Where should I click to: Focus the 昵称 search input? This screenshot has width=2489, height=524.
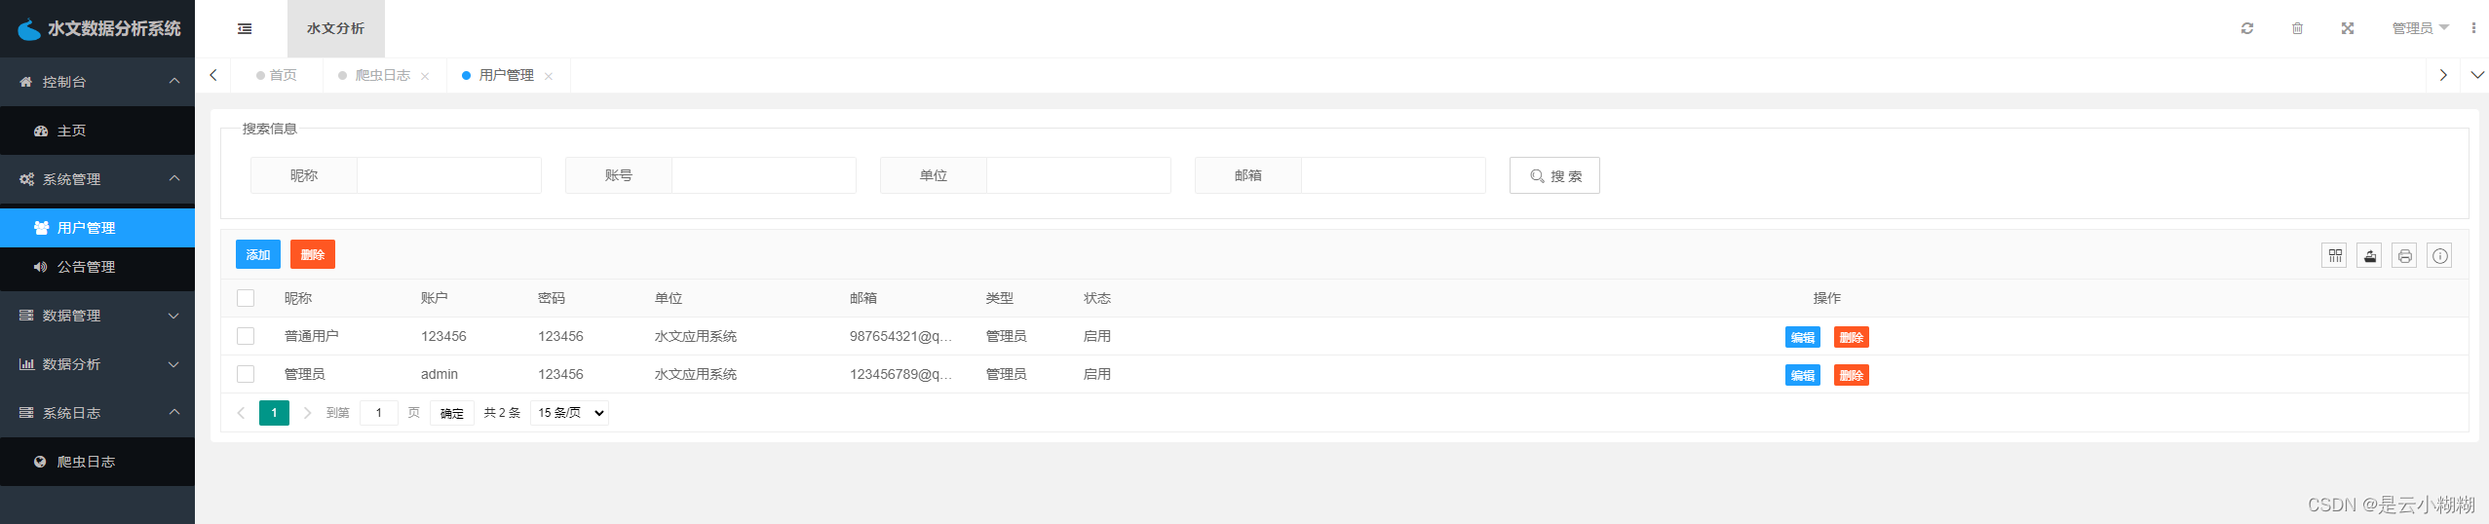click(x=449, y=175)
